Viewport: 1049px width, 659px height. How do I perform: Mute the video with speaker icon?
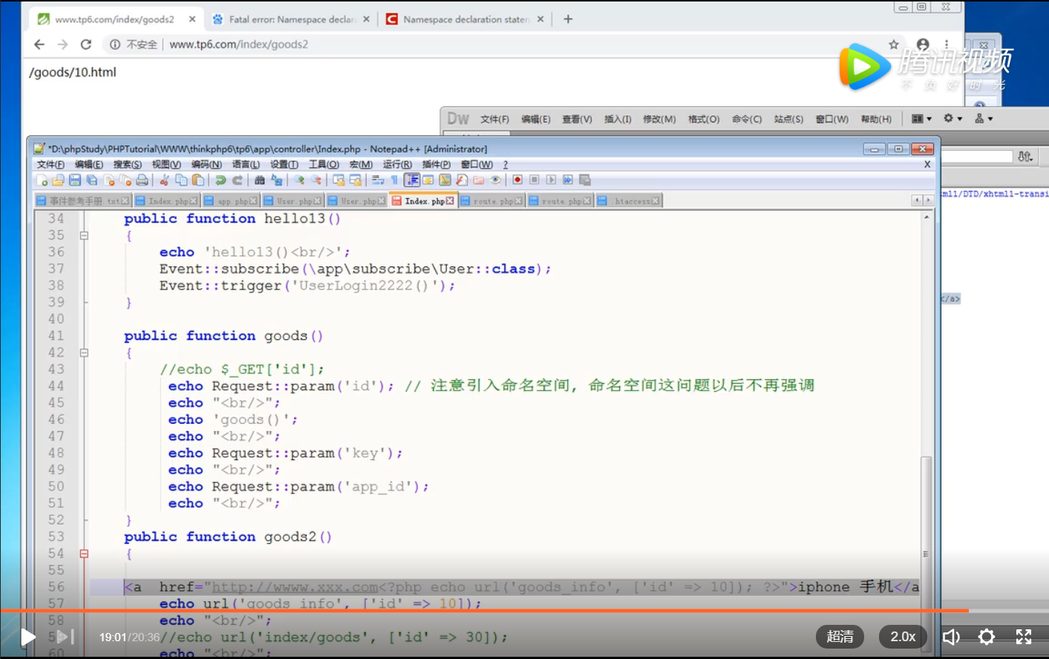(x=951, y=637)
